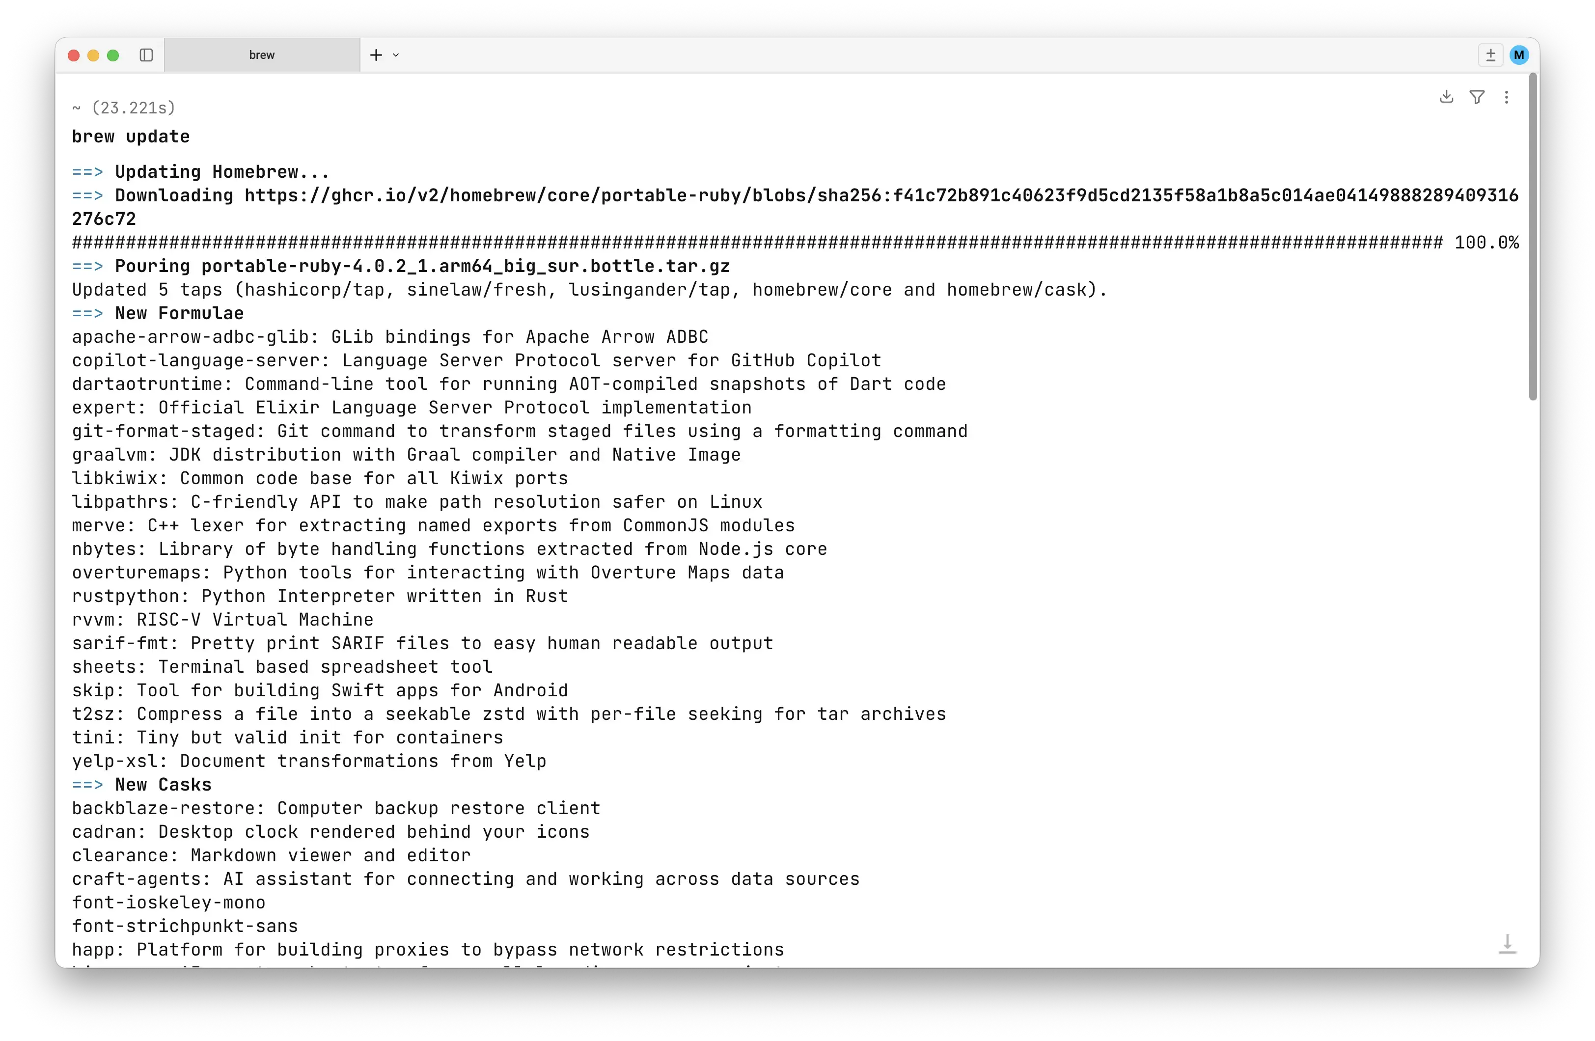The width and height of the screenshot is (1595, 1041).
Task: Click the plus-minus diff icon in title bar
Action: (x=1490, y=55)
